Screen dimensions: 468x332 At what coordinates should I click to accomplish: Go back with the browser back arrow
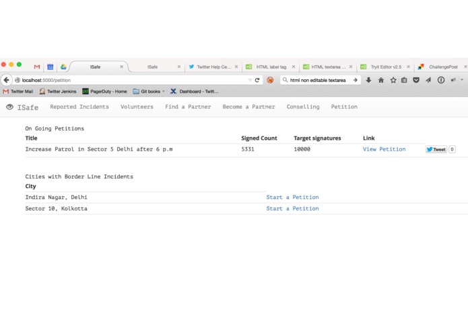pos(6,80)
